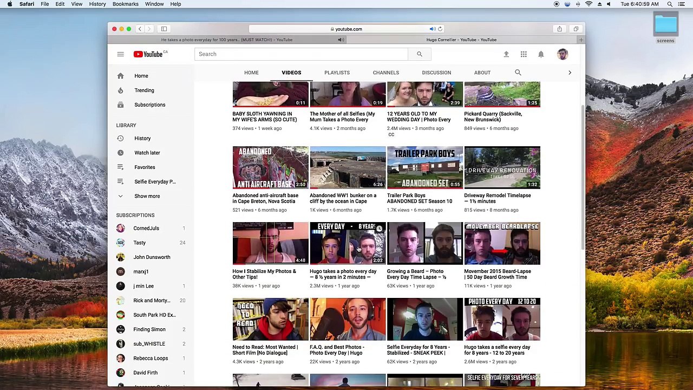The image size is (693, 390).
Task: Open Watch later list
Action: (x=147, y=153)
